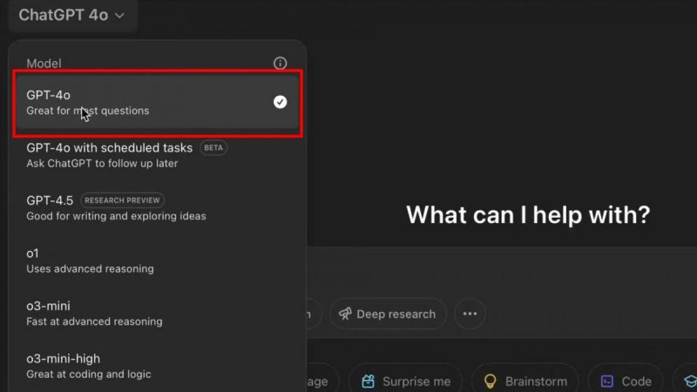Click the model info icon
The image size is (697, 392).
pos(280,63)
